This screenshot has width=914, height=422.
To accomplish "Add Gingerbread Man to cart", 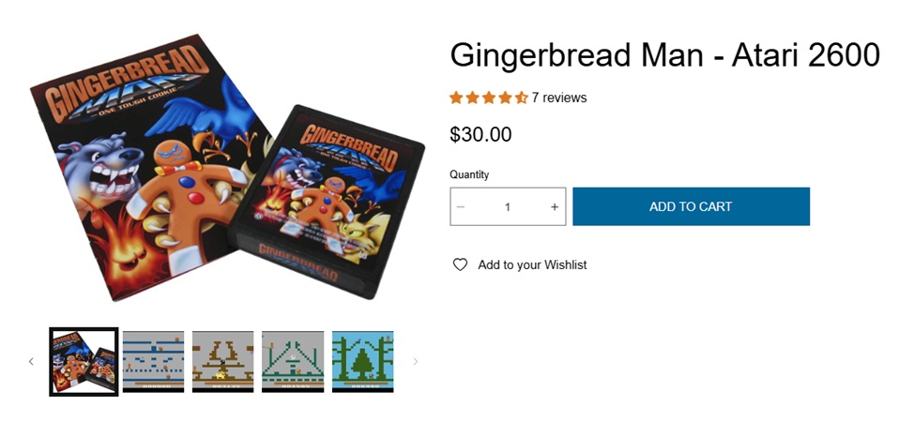I will [691, 206].
